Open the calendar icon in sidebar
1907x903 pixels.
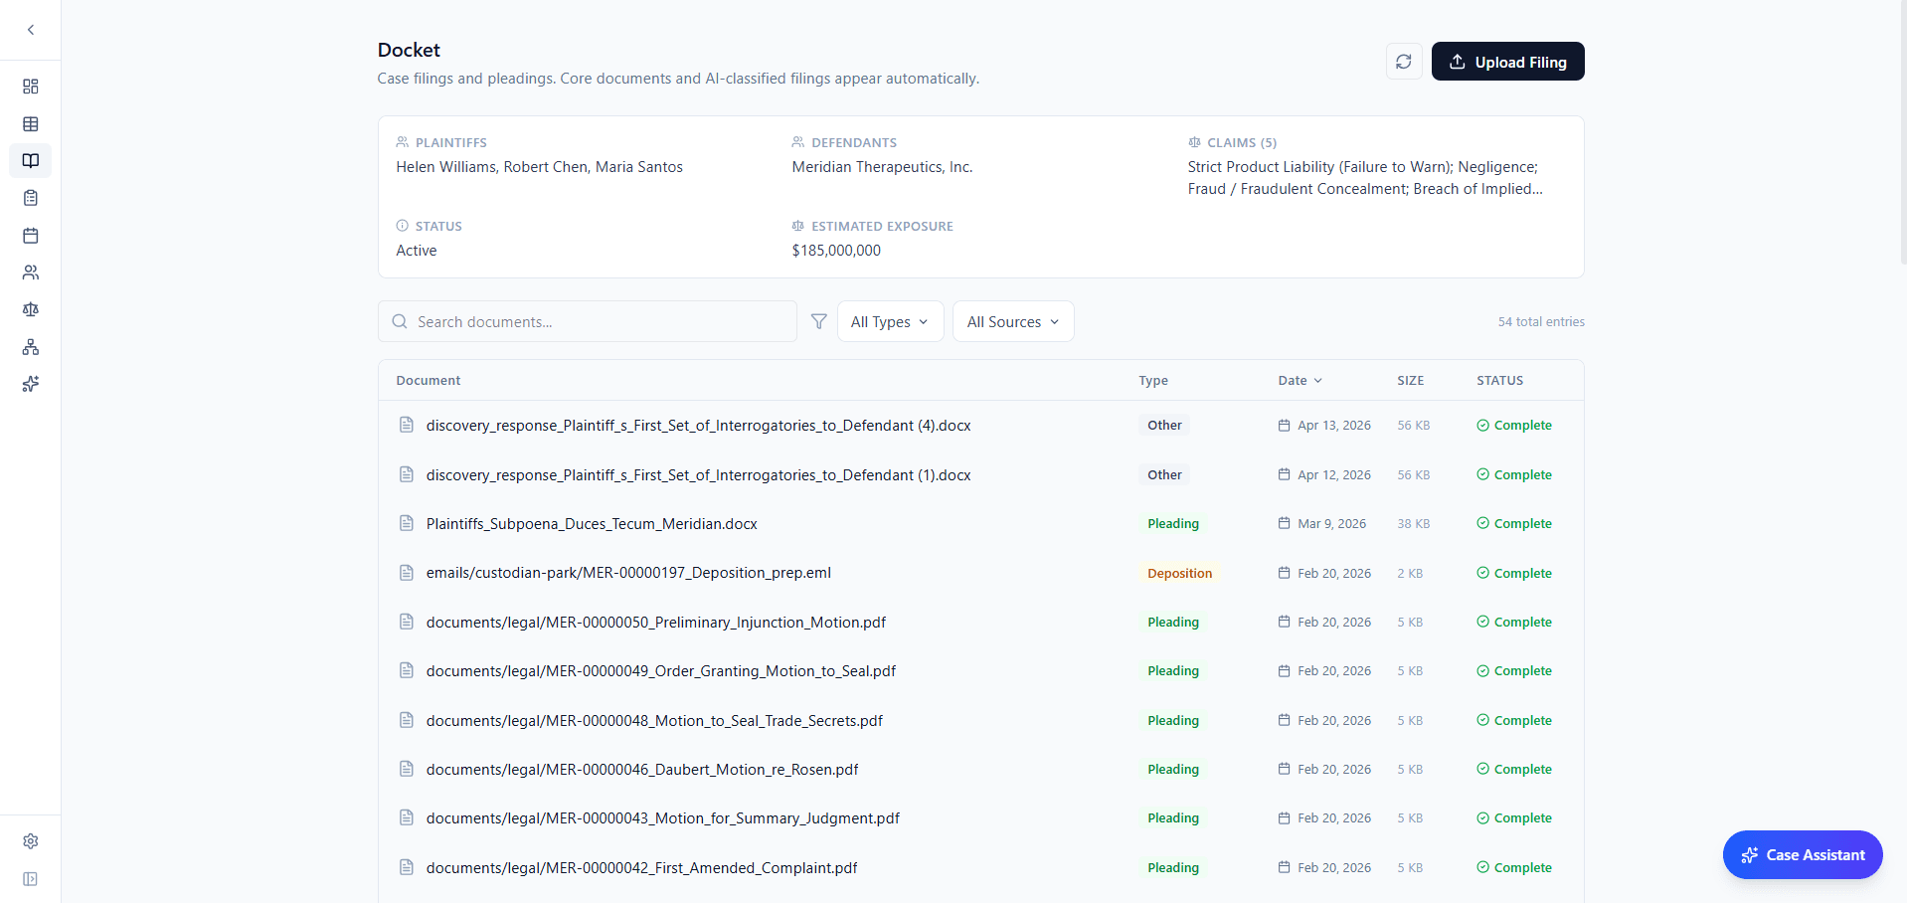tap(31, 236)
